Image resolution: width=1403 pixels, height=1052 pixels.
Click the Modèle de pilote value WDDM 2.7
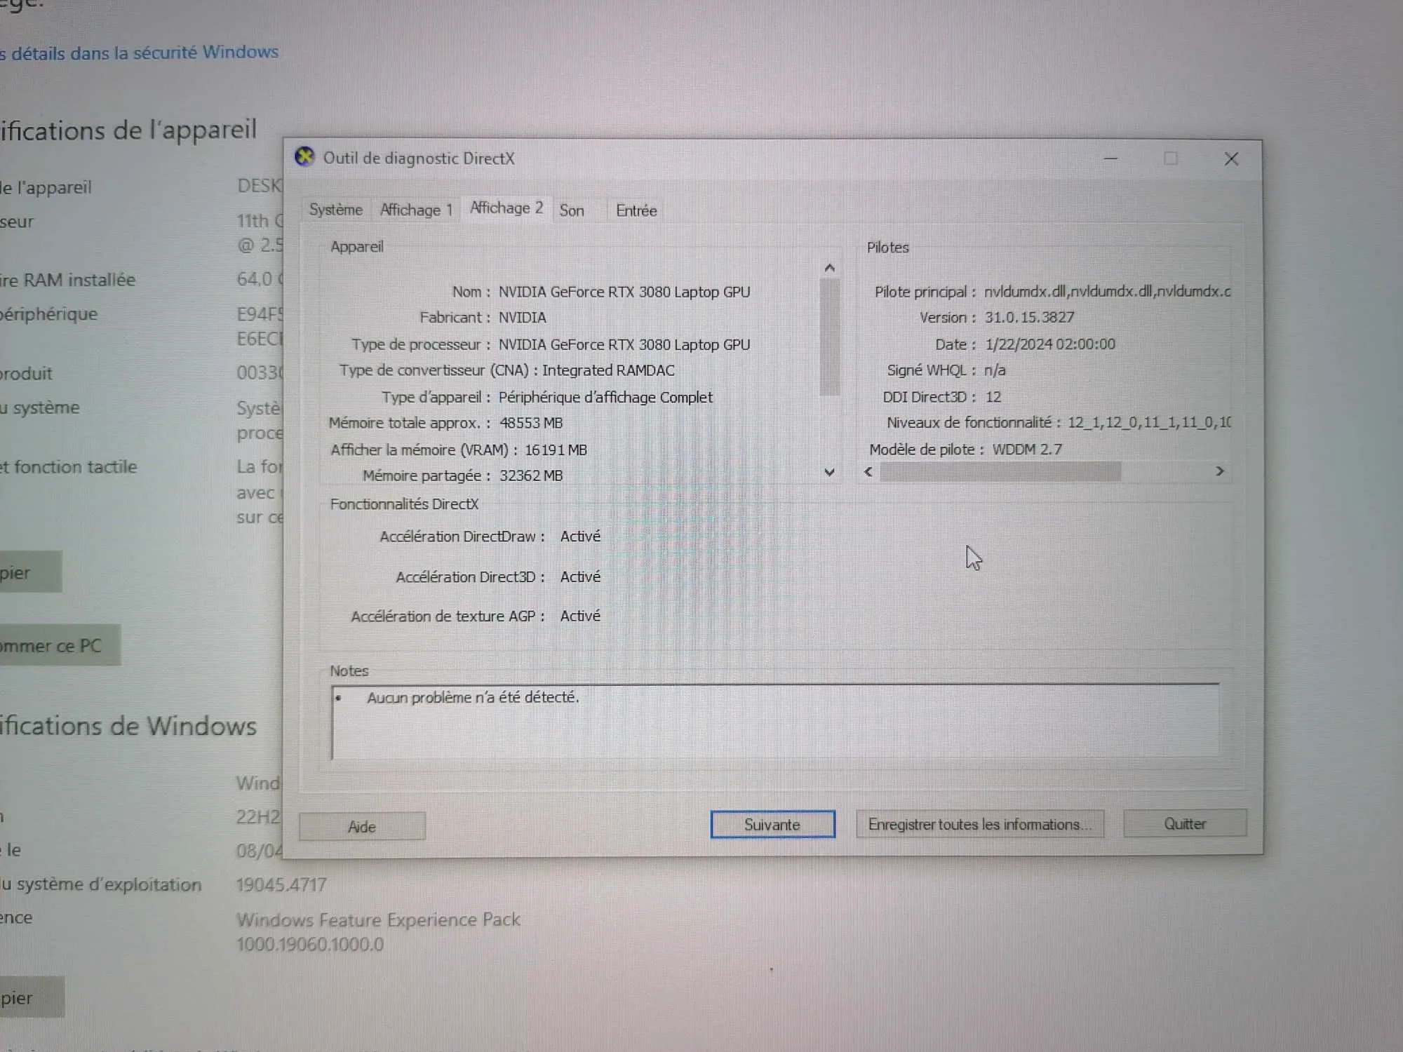(x=1027, y=450)
